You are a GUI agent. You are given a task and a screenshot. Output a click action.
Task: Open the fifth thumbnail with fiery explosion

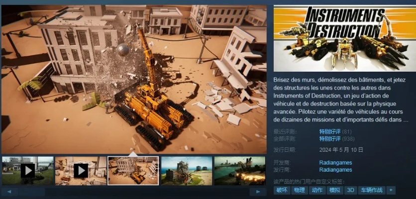(239, 171)
